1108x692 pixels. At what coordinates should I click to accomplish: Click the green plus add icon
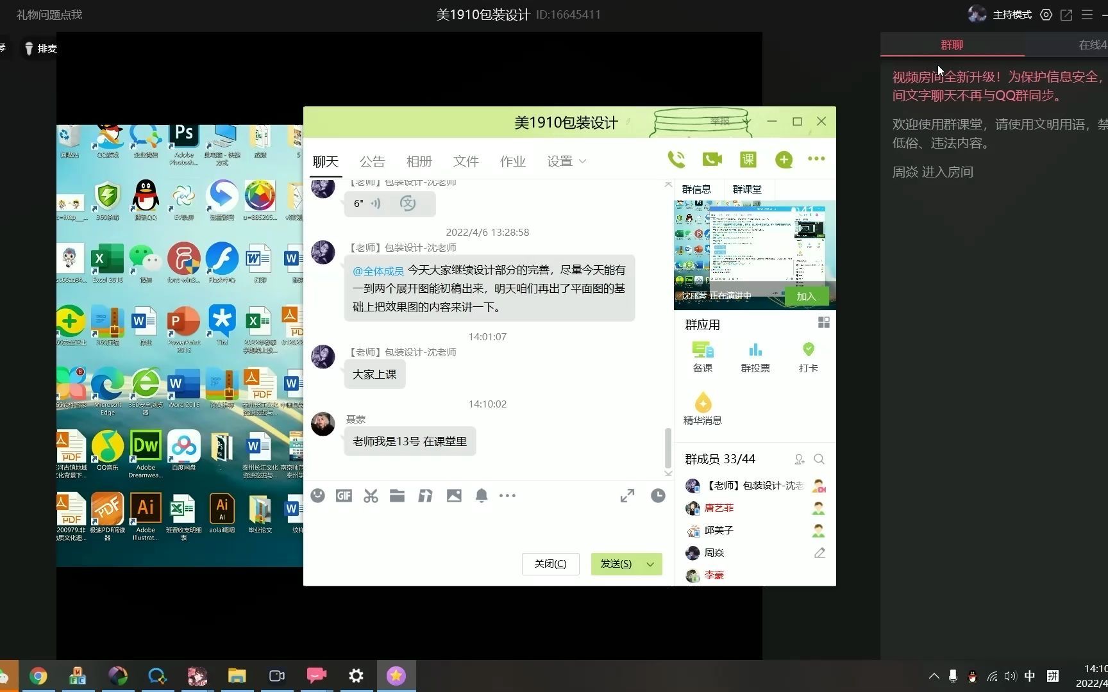point(784,159)
